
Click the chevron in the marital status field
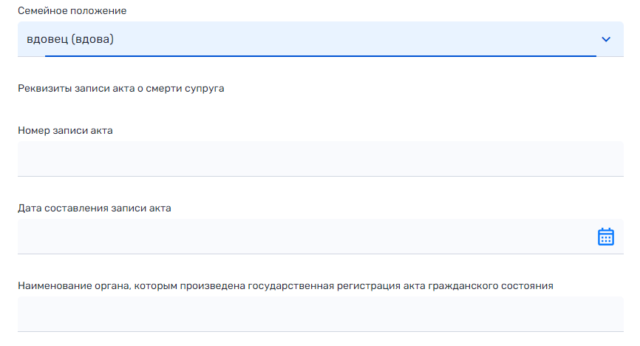(606, 39)
